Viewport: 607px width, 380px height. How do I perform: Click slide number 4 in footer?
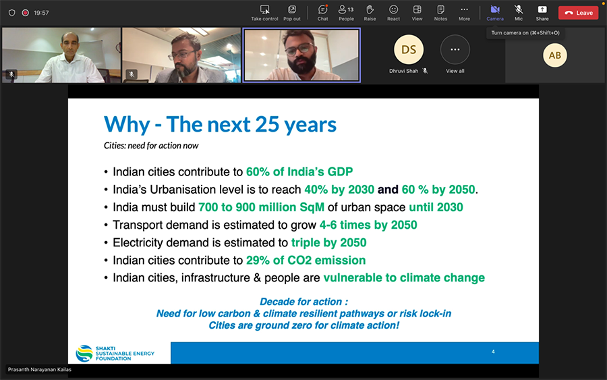(x=493, y=352)
